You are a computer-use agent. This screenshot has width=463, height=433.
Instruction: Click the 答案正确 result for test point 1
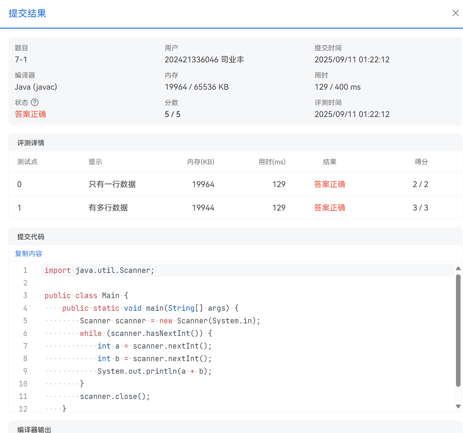point(330,207)
